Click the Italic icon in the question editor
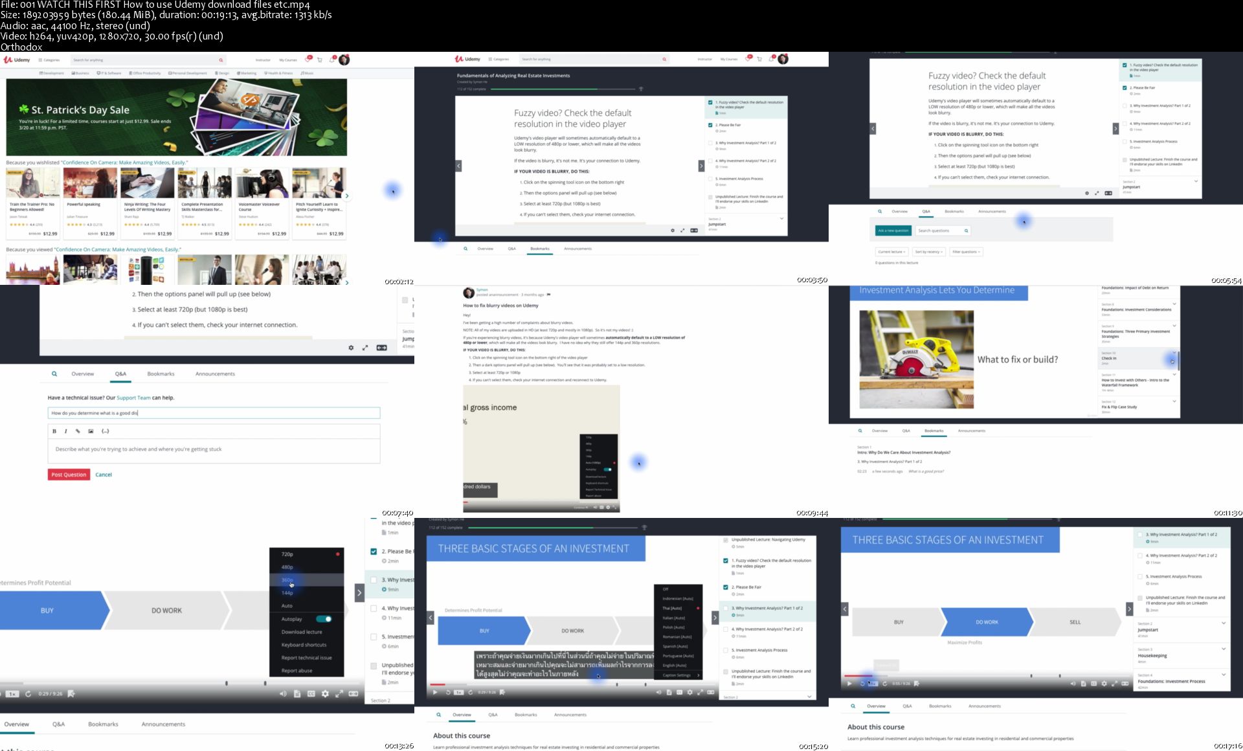1243x751 pixels. point(66,431)
